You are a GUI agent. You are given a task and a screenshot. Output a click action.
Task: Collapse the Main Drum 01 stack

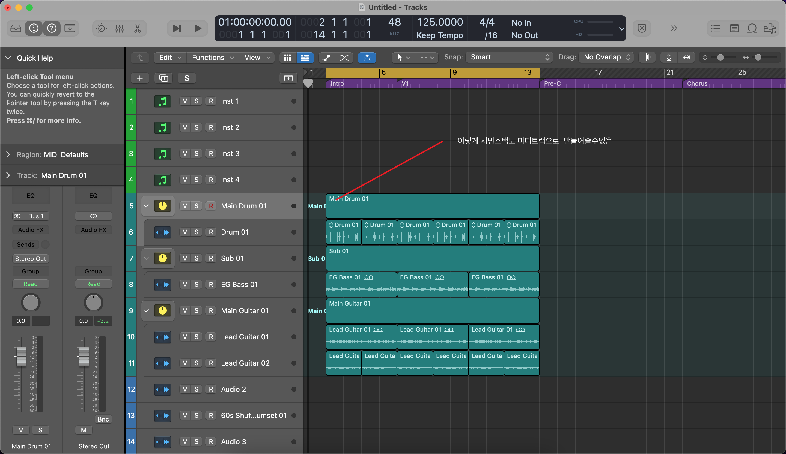pyautogui.click(x=146, y=206)
